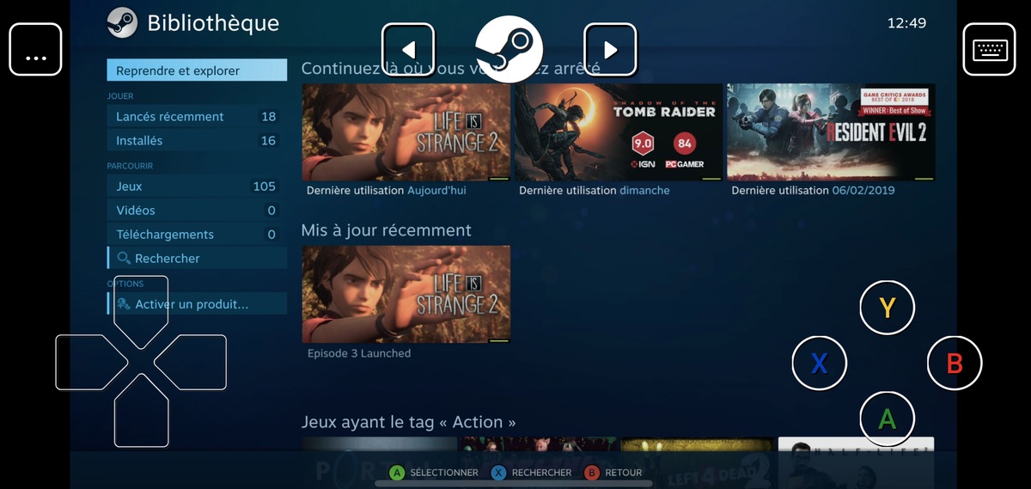
Task: Tap the three-dots overlay menu button
Action: click(35, 49)
